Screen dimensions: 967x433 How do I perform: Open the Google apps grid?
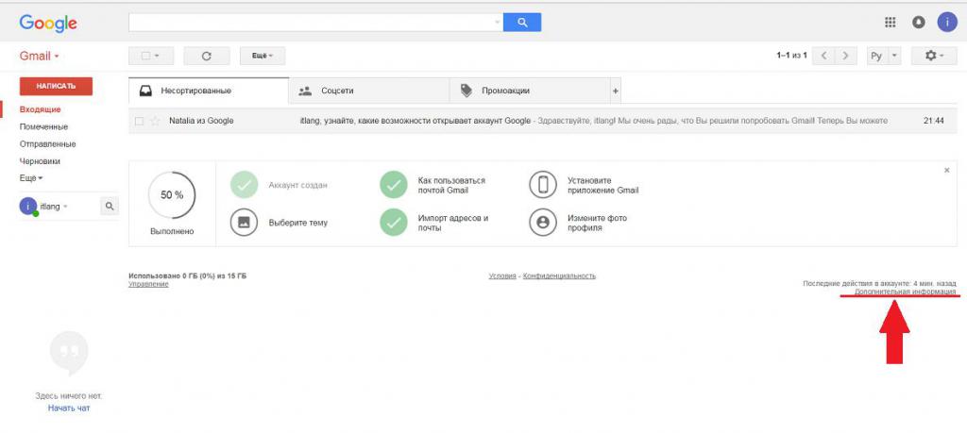tap(890, 23)
